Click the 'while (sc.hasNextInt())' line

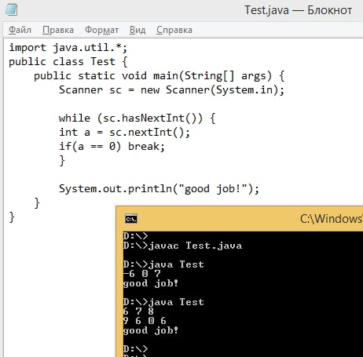tap(137, 118)
